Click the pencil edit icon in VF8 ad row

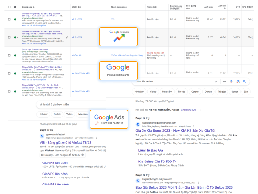(x=67, y=37)
